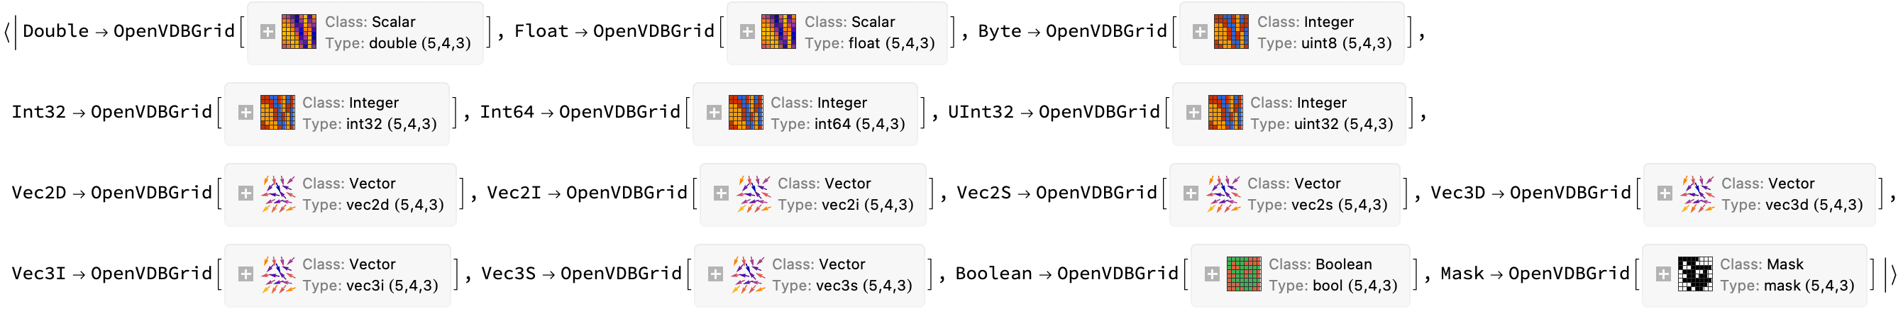Expand the Mask grid plus button

click(1663, 274)
